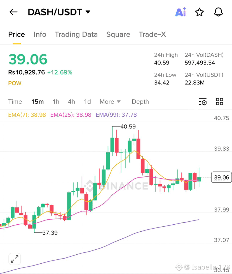232x274 pixels.
Task: Tap the 24h Low value 34.42
Action: tap(162, 82)
